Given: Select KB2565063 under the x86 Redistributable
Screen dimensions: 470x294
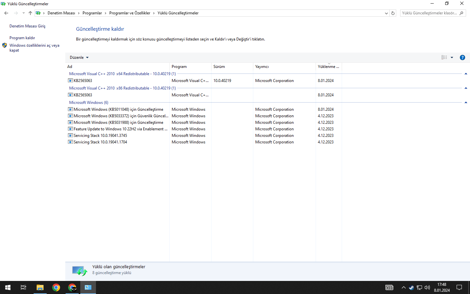Looking at the screenshot, I should click(x=204, y=95).
